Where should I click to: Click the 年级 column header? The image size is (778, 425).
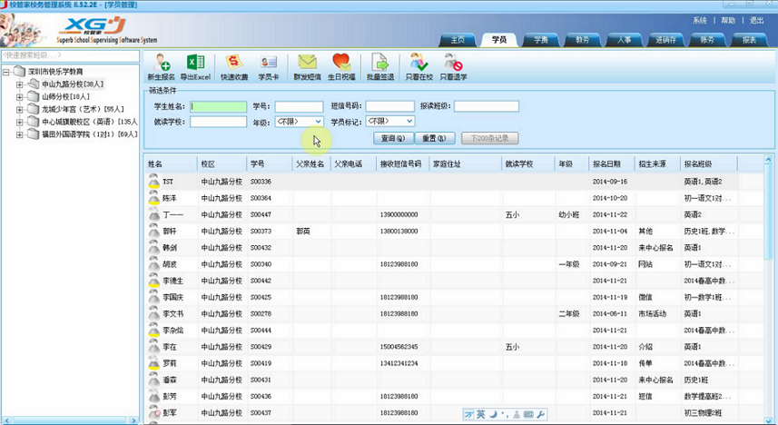pos(572,163)
